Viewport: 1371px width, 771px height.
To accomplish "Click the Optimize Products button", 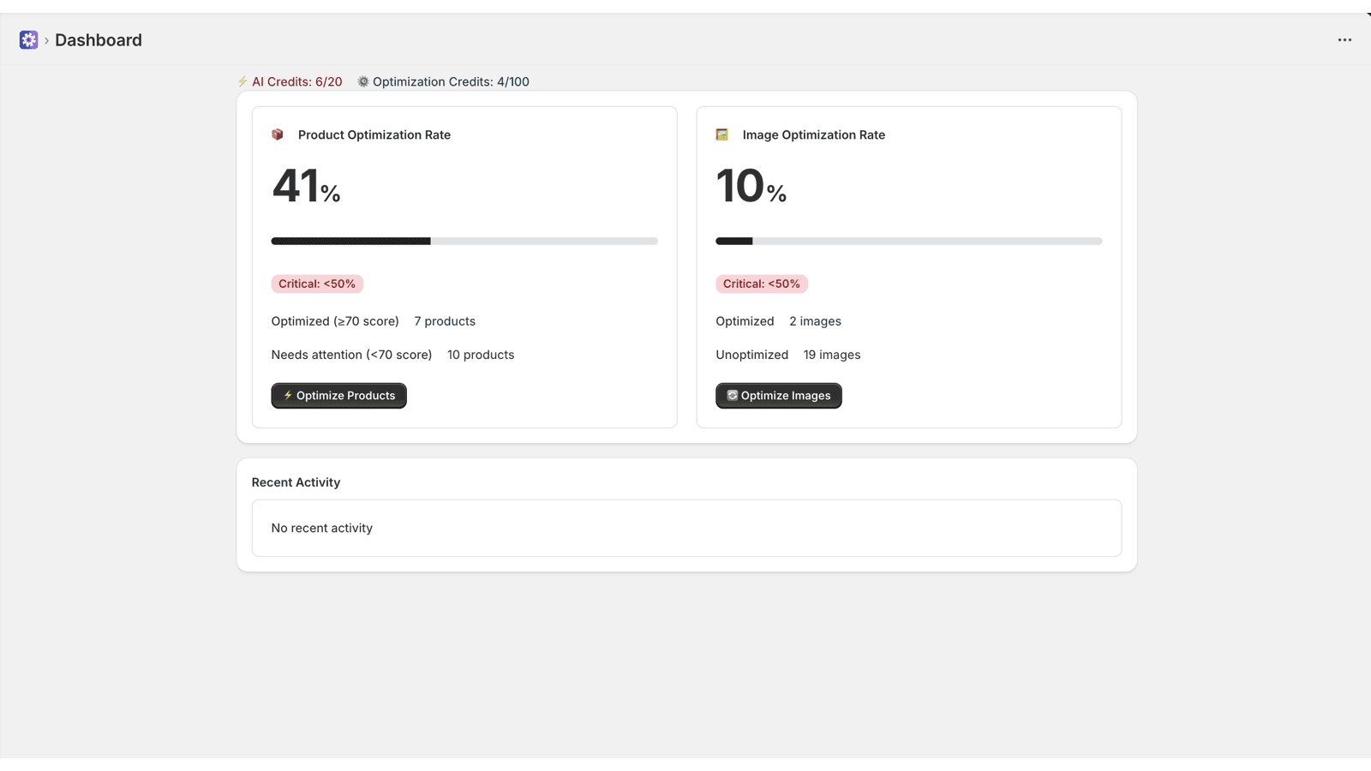I will click(x=338, y=396).
